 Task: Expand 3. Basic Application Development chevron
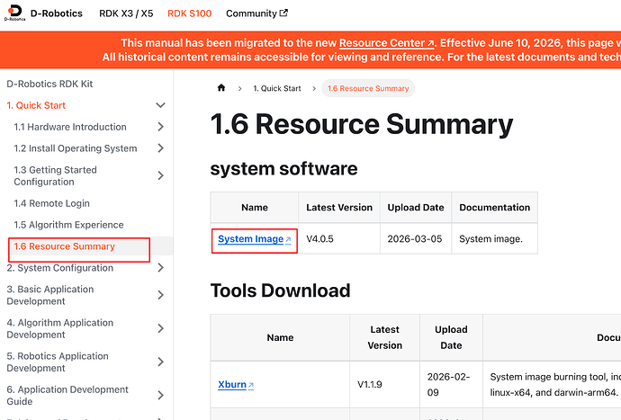[x=160, y=295]
